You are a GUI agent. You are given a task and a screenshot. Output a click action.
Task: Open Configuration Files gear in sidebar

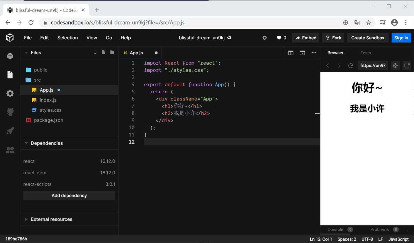click(10, 93)
